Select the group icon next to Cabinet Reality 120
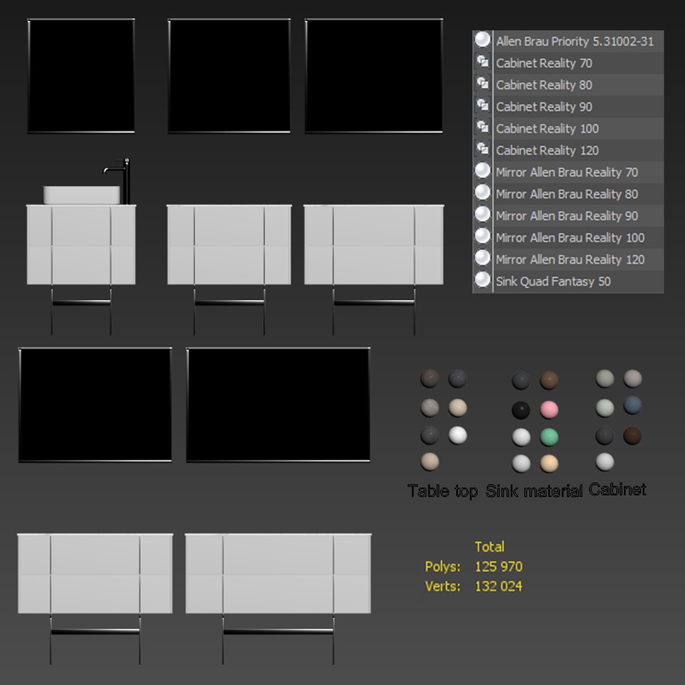The width and height of the screenshot is (685, 685). click(483, 149)
